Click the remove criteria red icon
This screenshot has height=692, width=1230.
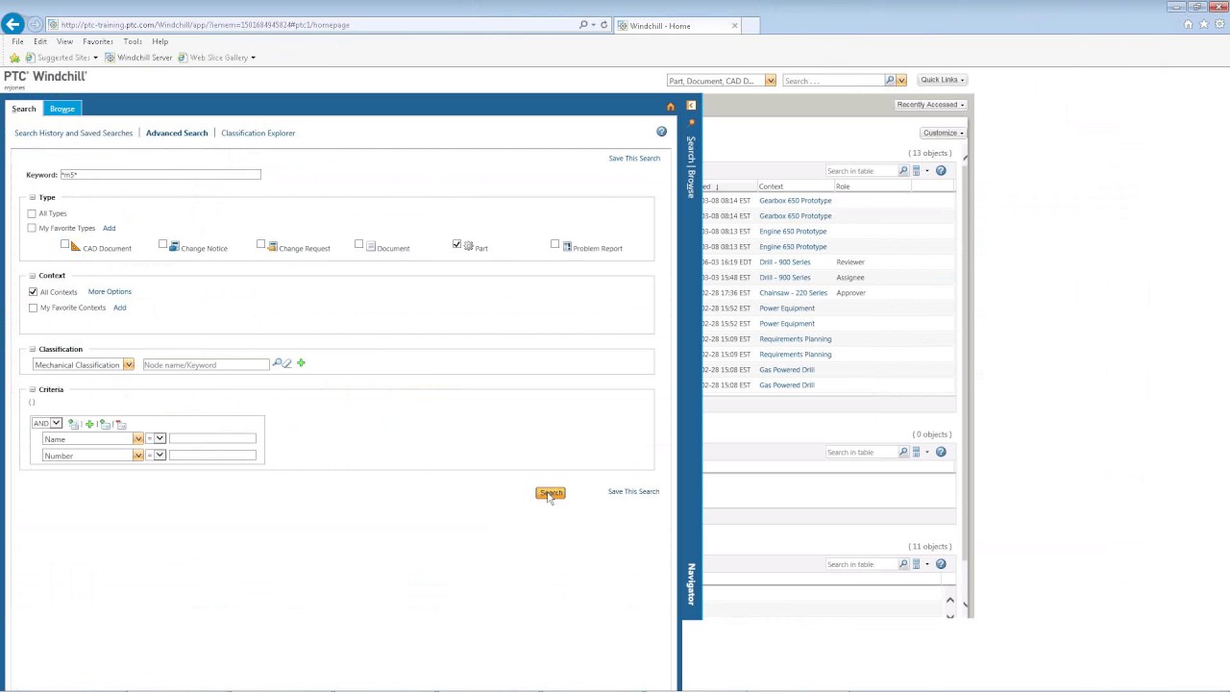[120, 424]
